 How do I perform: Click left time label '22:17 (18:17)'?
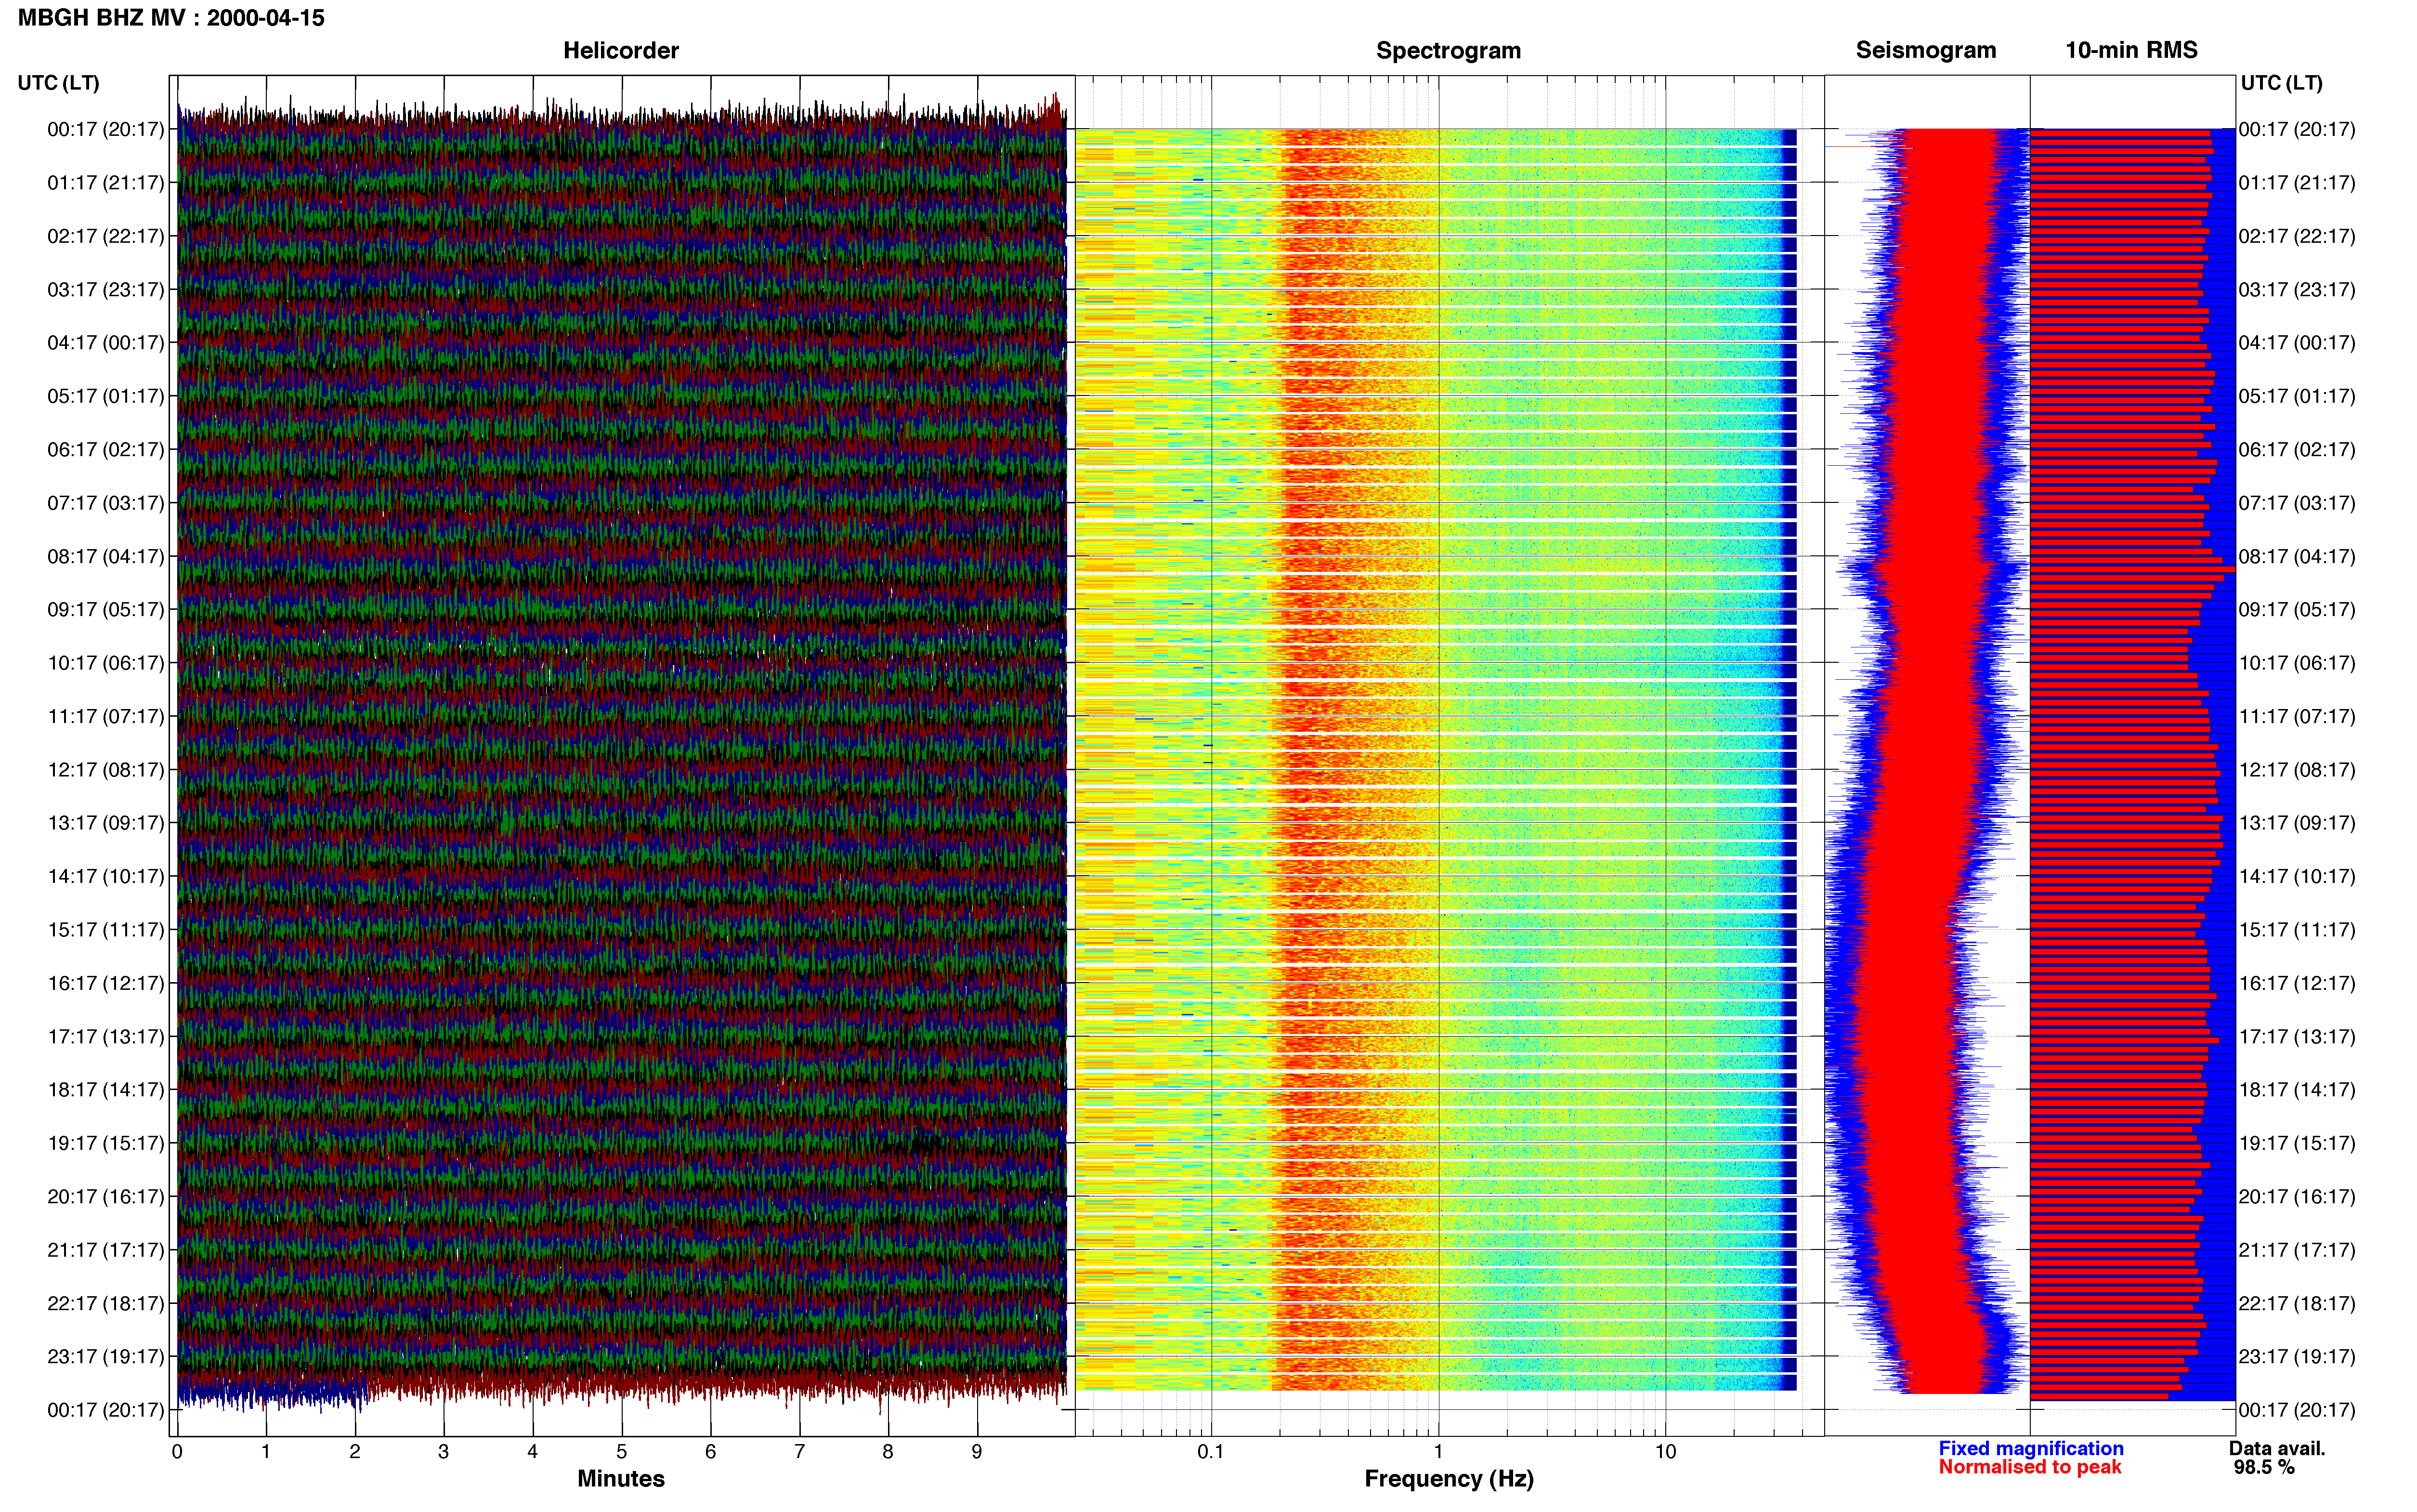point(106,1303)
